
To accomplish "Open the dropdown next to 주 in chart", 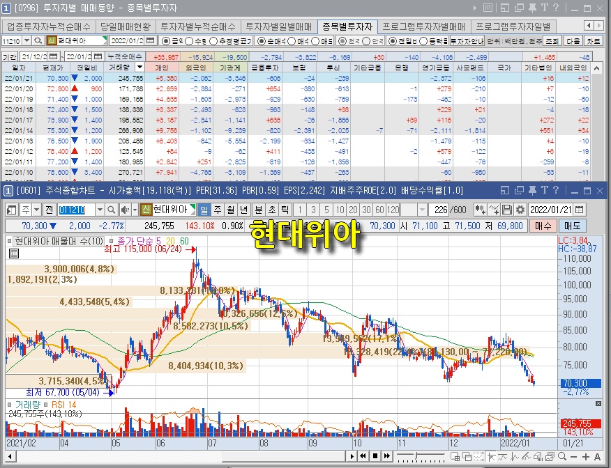I will (x=37, y=210).
